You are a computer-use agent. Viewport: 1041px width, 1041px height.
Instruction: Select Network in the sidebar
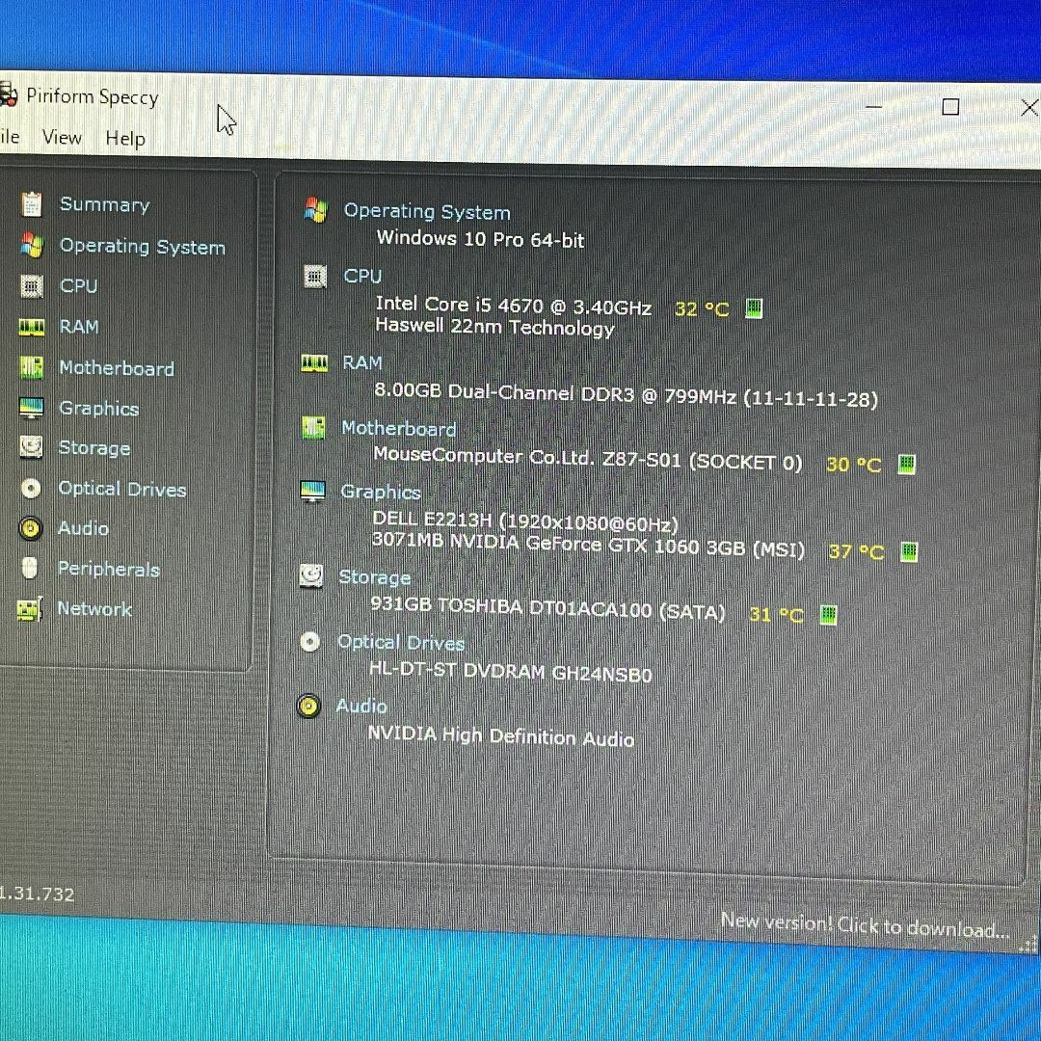pyautogui.click(x=94, y=609)
